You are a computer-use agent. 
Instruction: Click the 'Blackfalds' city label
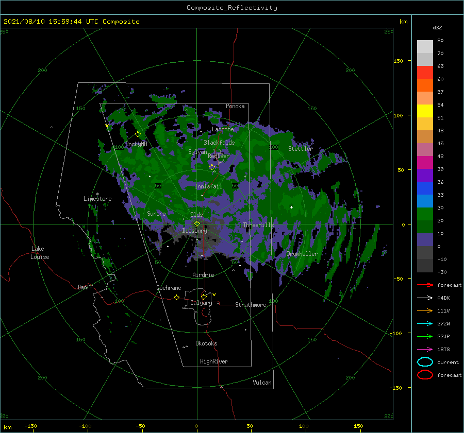tap(219, 143)
